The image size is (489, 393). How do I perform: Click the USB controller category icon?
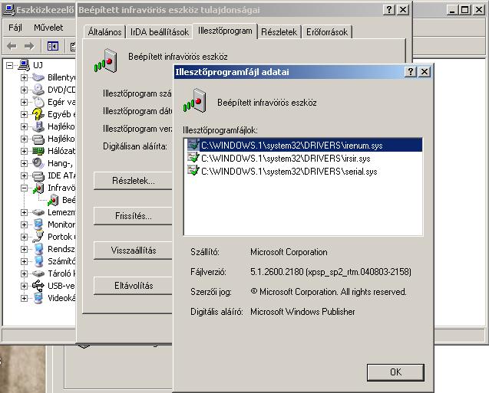38,286
